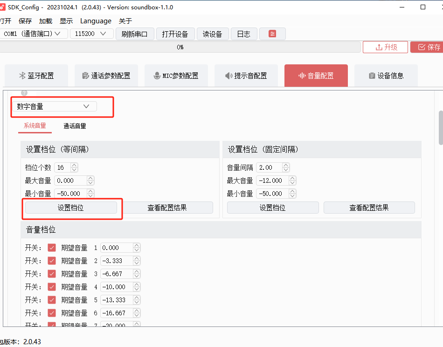Open the 115200 baud rate dropdown
The width and height of the screenshot is (443, 347).
click(91, 34)
